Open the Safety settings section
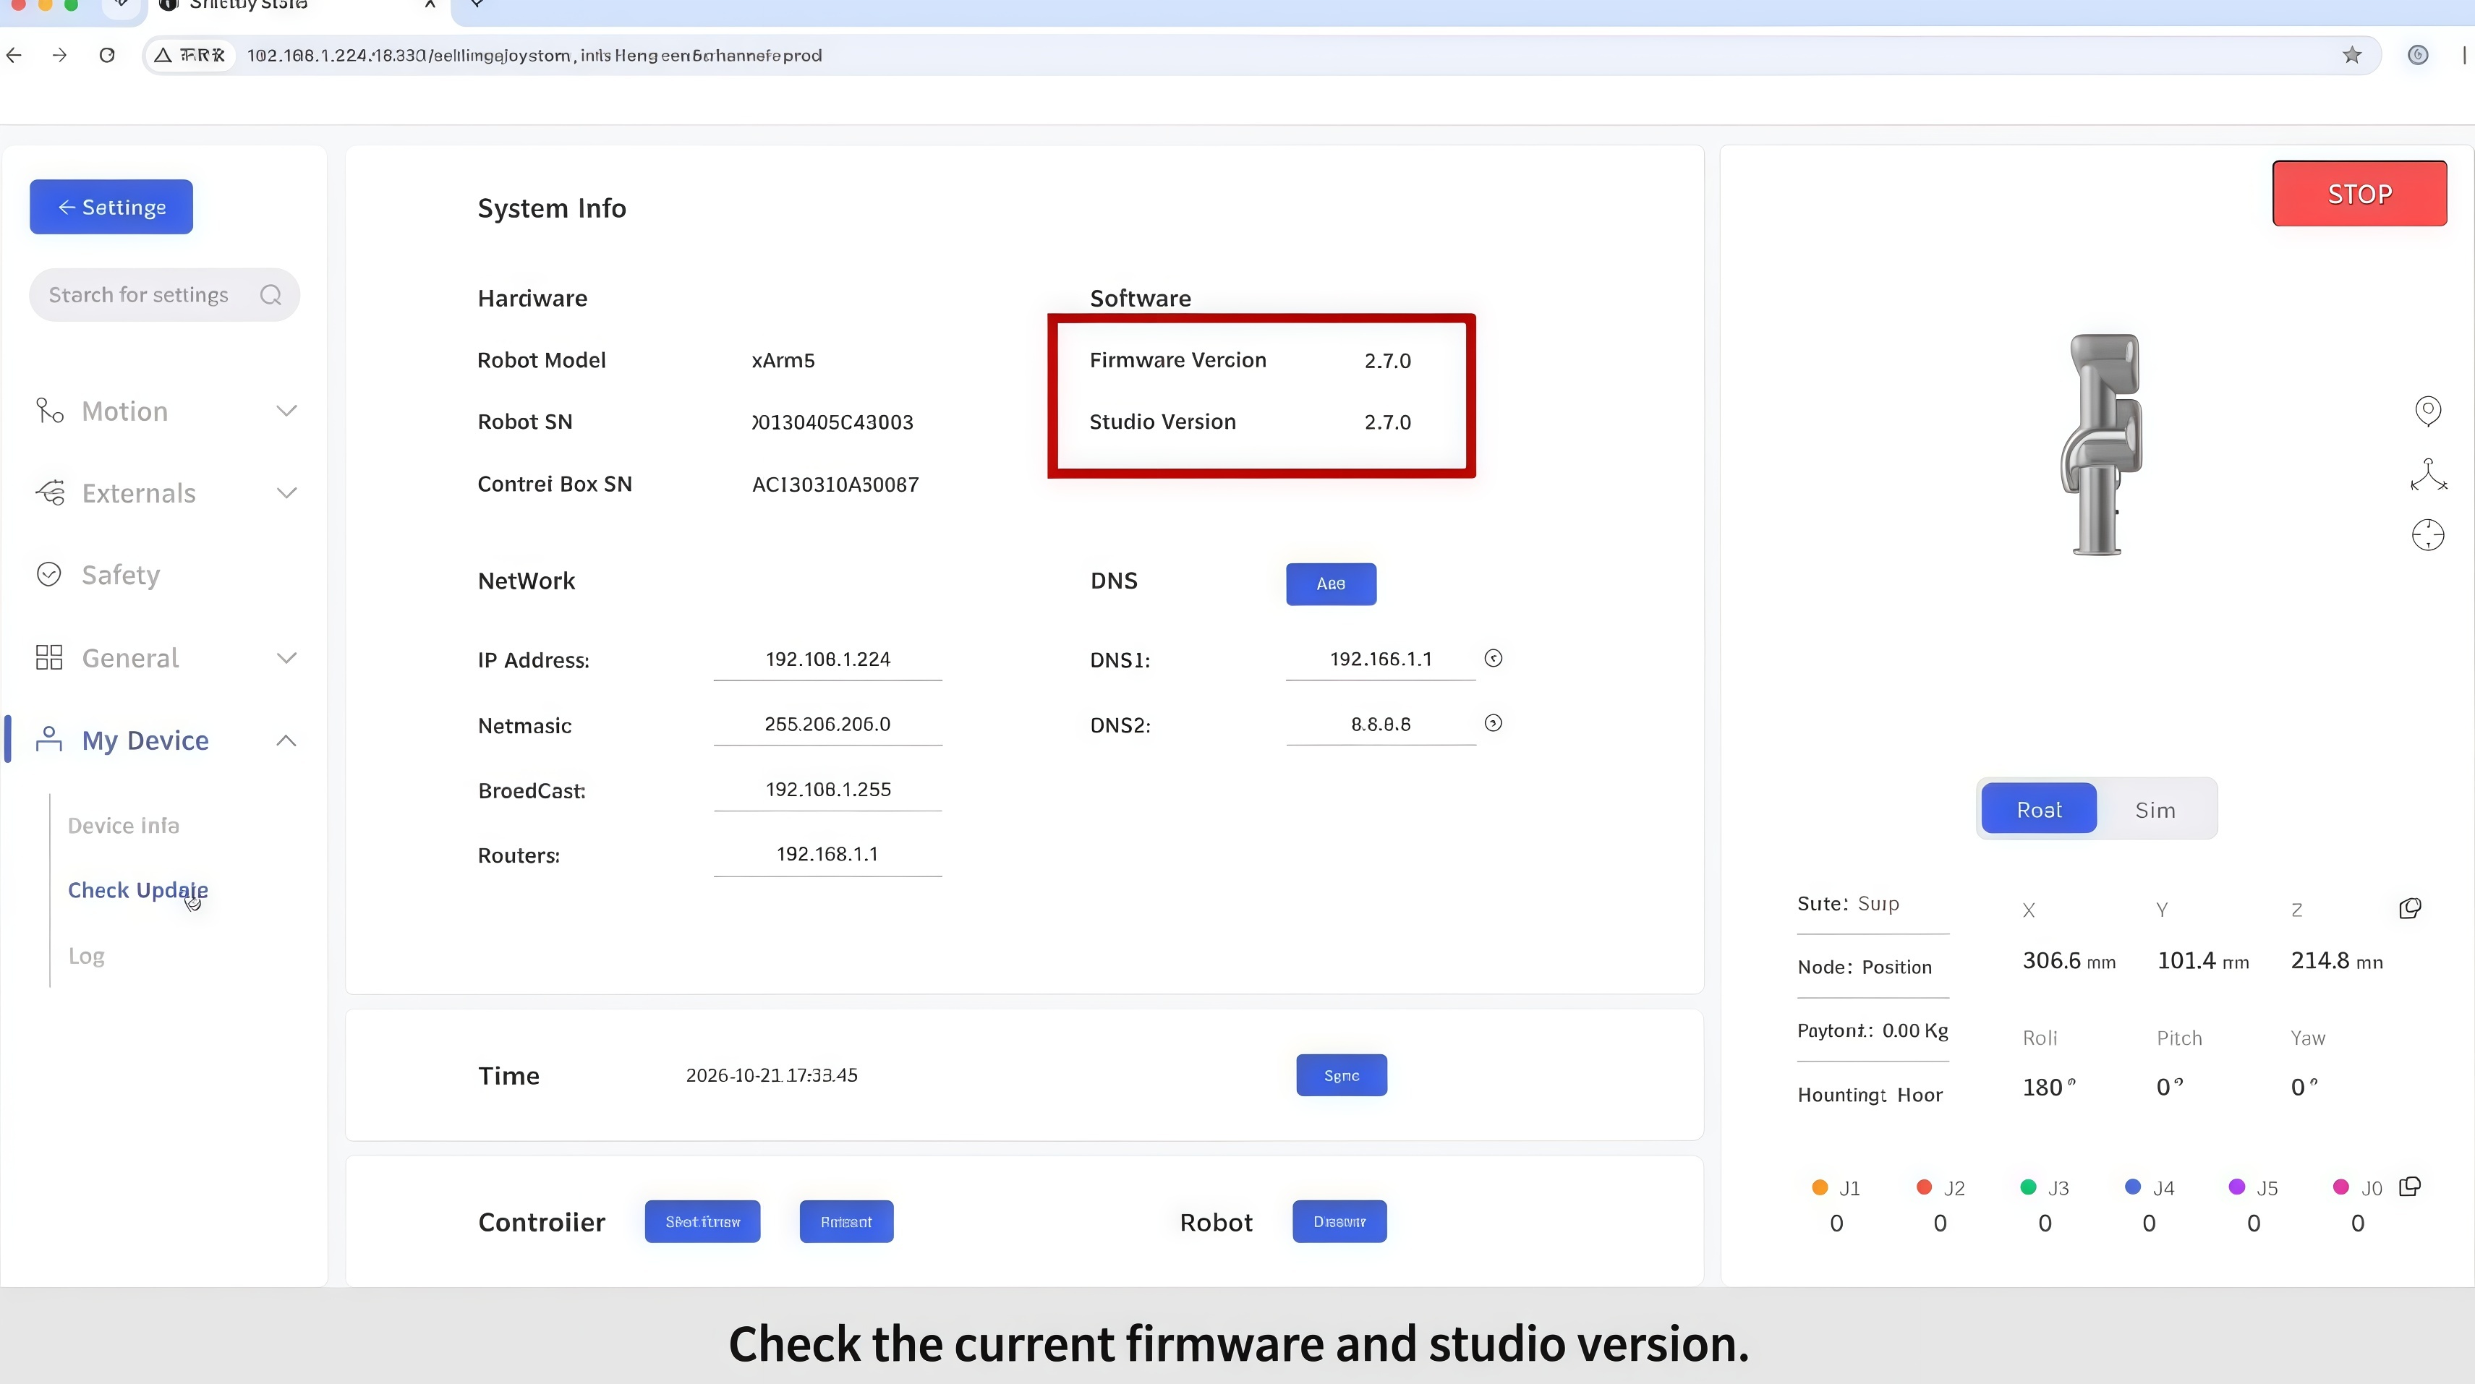Viewport: 2475px width, 1384px height. click(120, 576)
